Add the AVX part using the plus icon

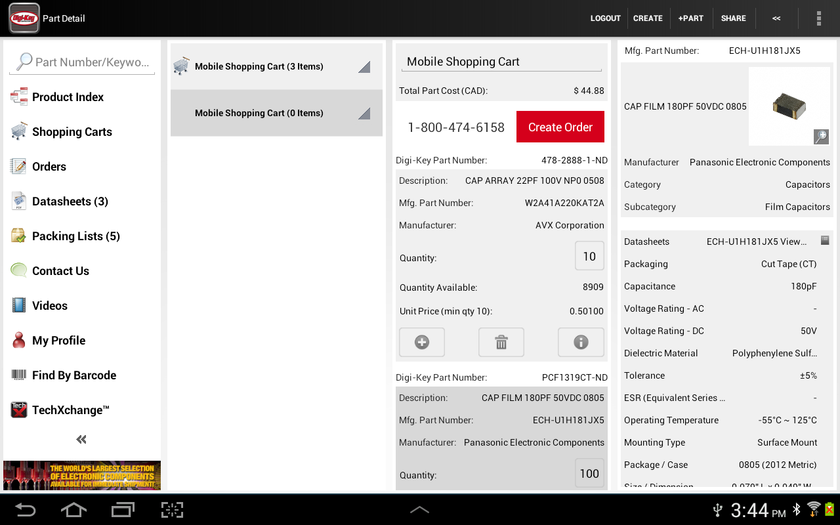(x=421, y=342)
